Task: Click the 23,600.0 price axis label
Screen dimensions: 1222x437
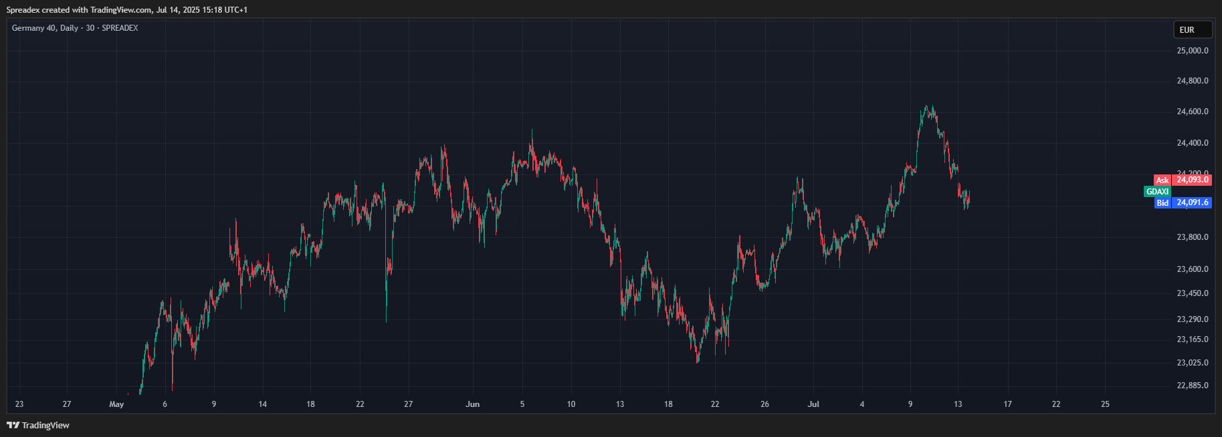Action: tap(1193, 269)
